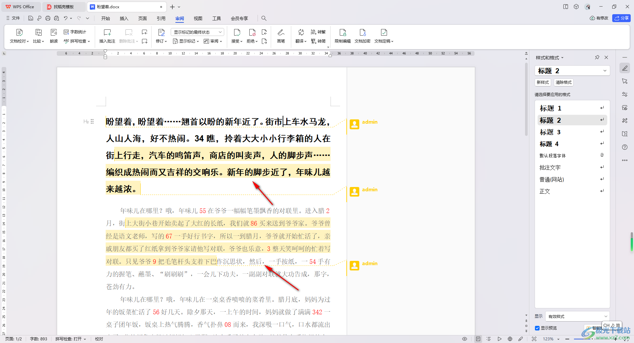Open help icon in right sidebar

[625, 147]
